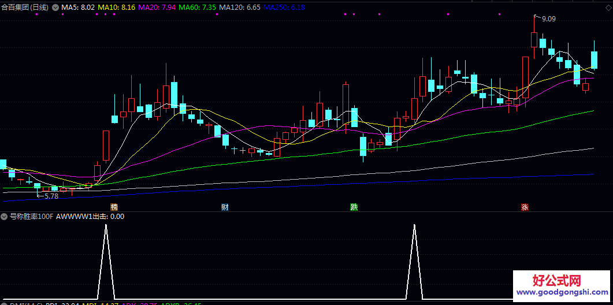Screen dimensions: 613x305
Task: Select the blue MA250 legend label
Action: 284,8
